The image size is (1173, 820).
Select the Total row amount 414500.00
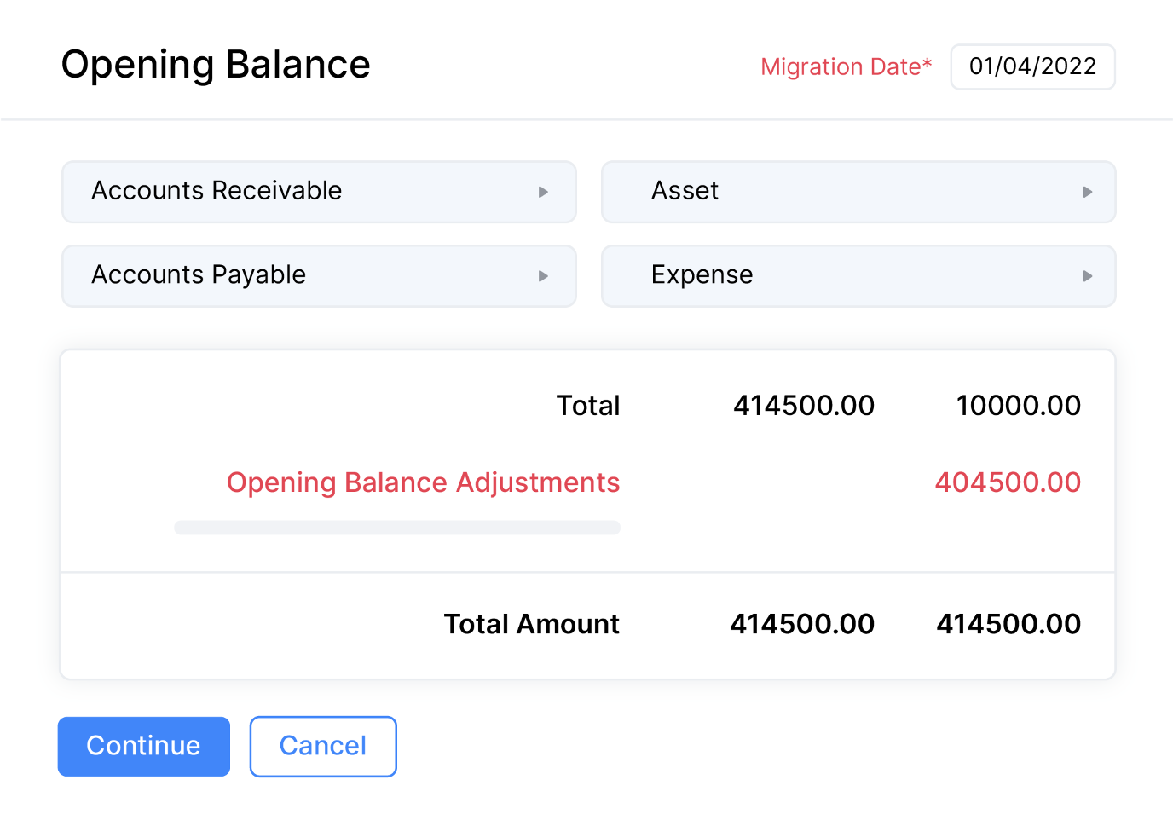pyautogui.click(x=803, y=406)
